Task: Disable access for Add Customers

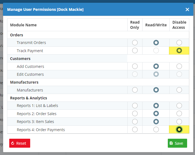Action: pyautogui.click(x=179, y=66)
